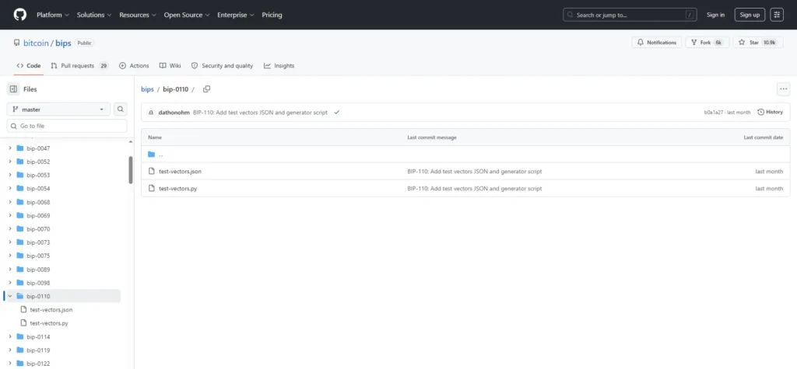Expand the bip-0054 tree folder chevron
Viewport: 797px width, 369px height.
pyautogui.click(x=10, y=188)
